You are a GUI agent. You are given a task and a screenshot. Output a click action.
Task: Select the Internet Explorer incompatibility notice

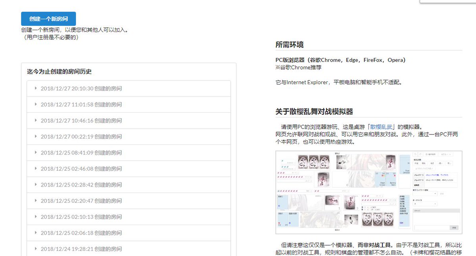click(x=339, y=83)
